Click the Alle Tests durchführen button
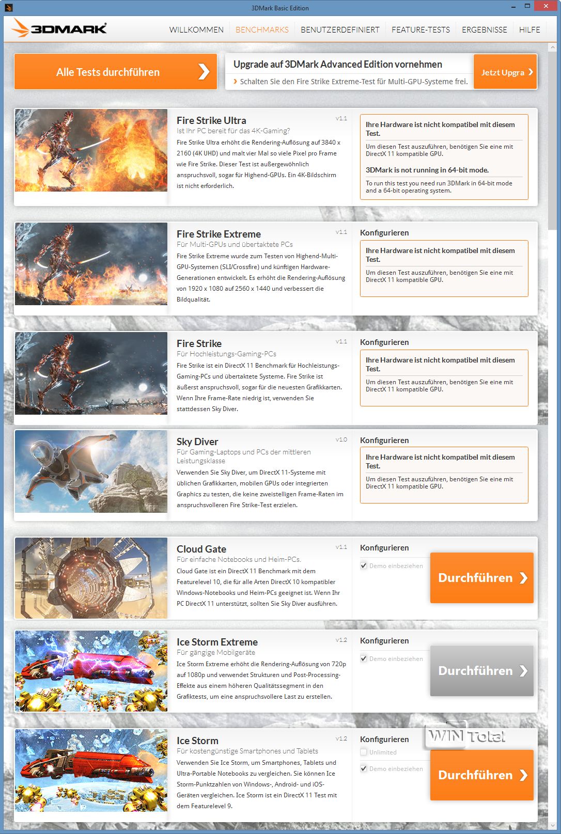This screenshot has width=561, height=834. [116, 72]
